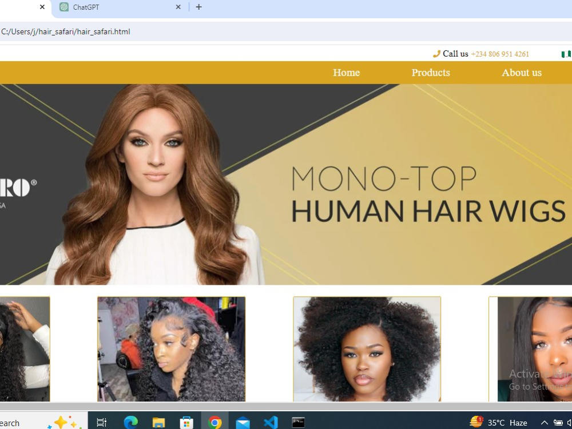Open the Mail app from the taskbar

[x=243, y=423]
